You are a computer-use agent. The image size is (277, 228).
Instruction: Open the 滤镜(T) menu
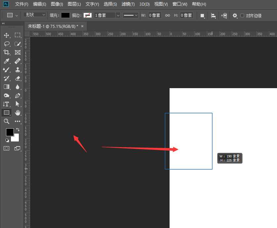pos(128,4)
